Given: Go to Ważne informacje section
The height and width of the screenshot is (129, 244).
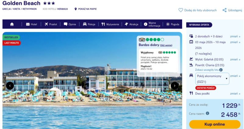Looking at the screenshot, I should 152,24.
